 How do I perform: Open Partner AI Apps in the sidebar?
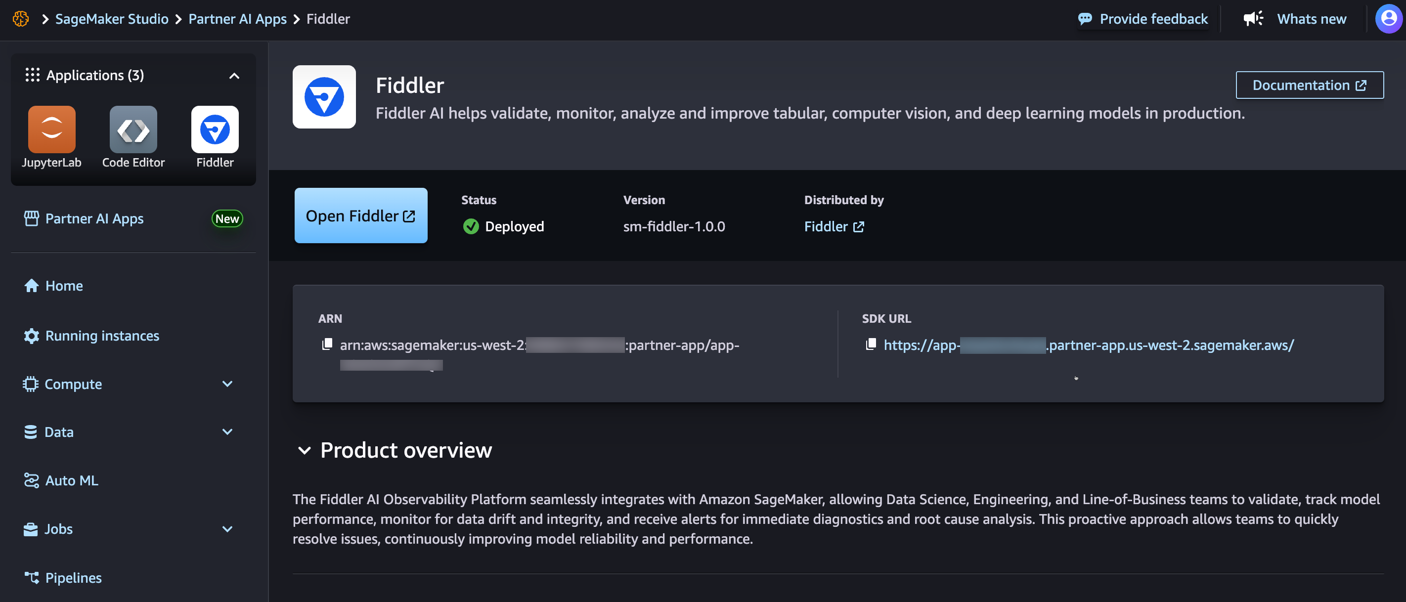(94, 218)
